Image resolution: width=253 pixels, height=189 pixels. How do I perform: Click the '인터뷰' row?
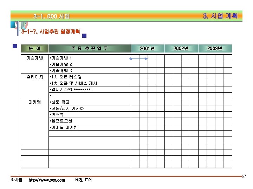(x=90, y=114)
